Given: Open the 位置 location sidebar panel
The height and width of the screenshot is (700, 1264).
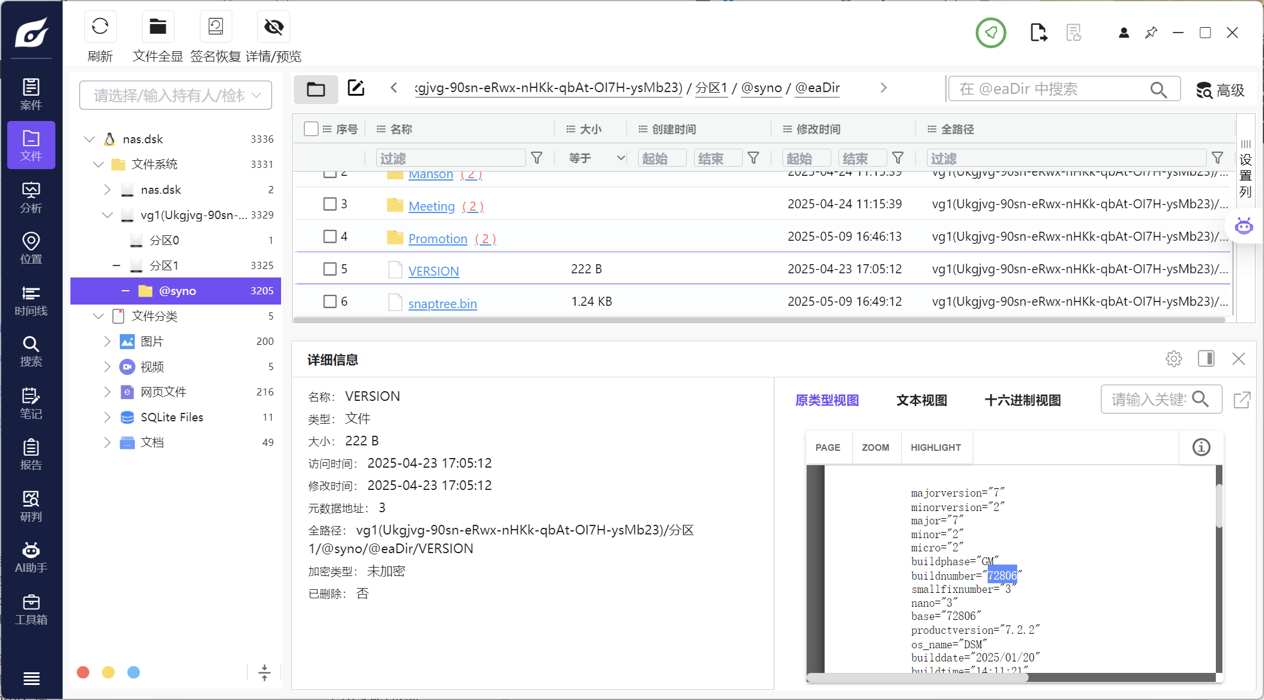Looking at the screenshot, I should click(31, 249).
